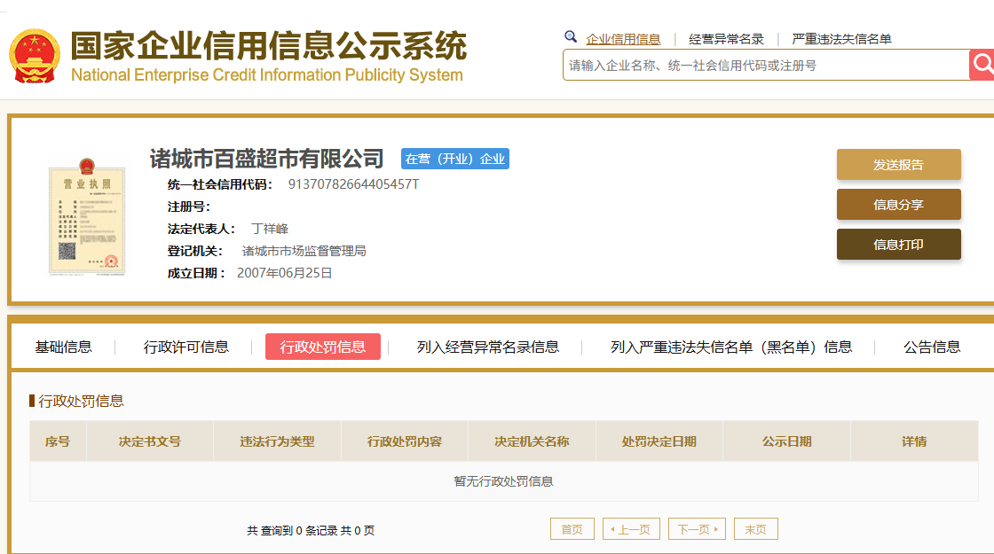The width and height of the screenshot is (994, 554).
Task: Click the national emblem logo
Action: point(35,56)
